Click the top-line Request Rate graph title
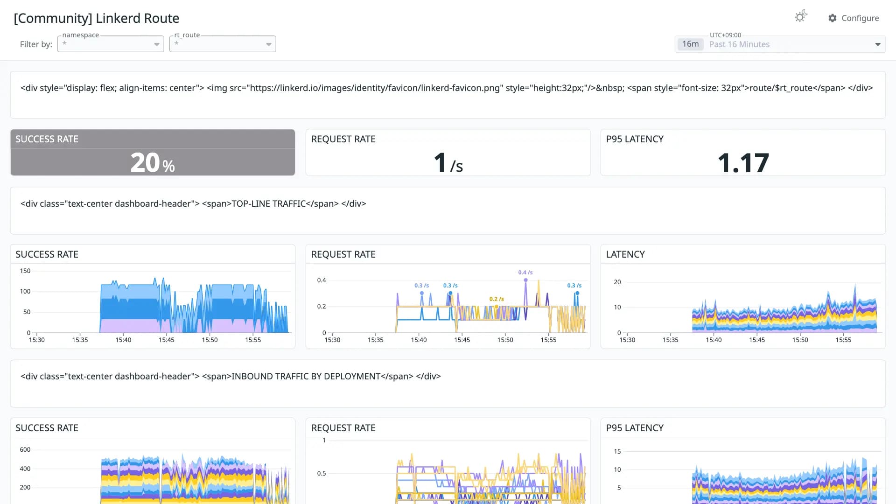 click(343, 254)
